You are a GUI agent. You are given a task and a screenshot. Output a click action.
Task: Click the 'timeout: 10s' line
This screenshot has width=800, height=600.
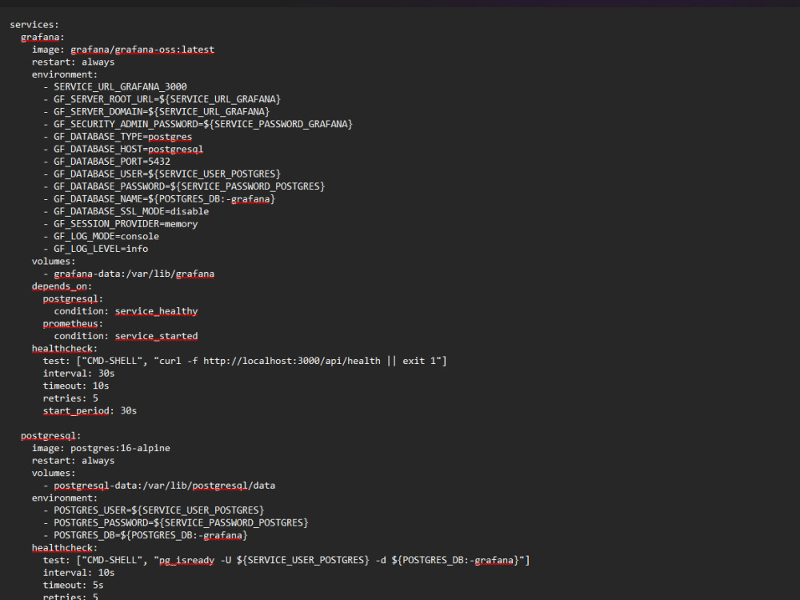(76, 386)
